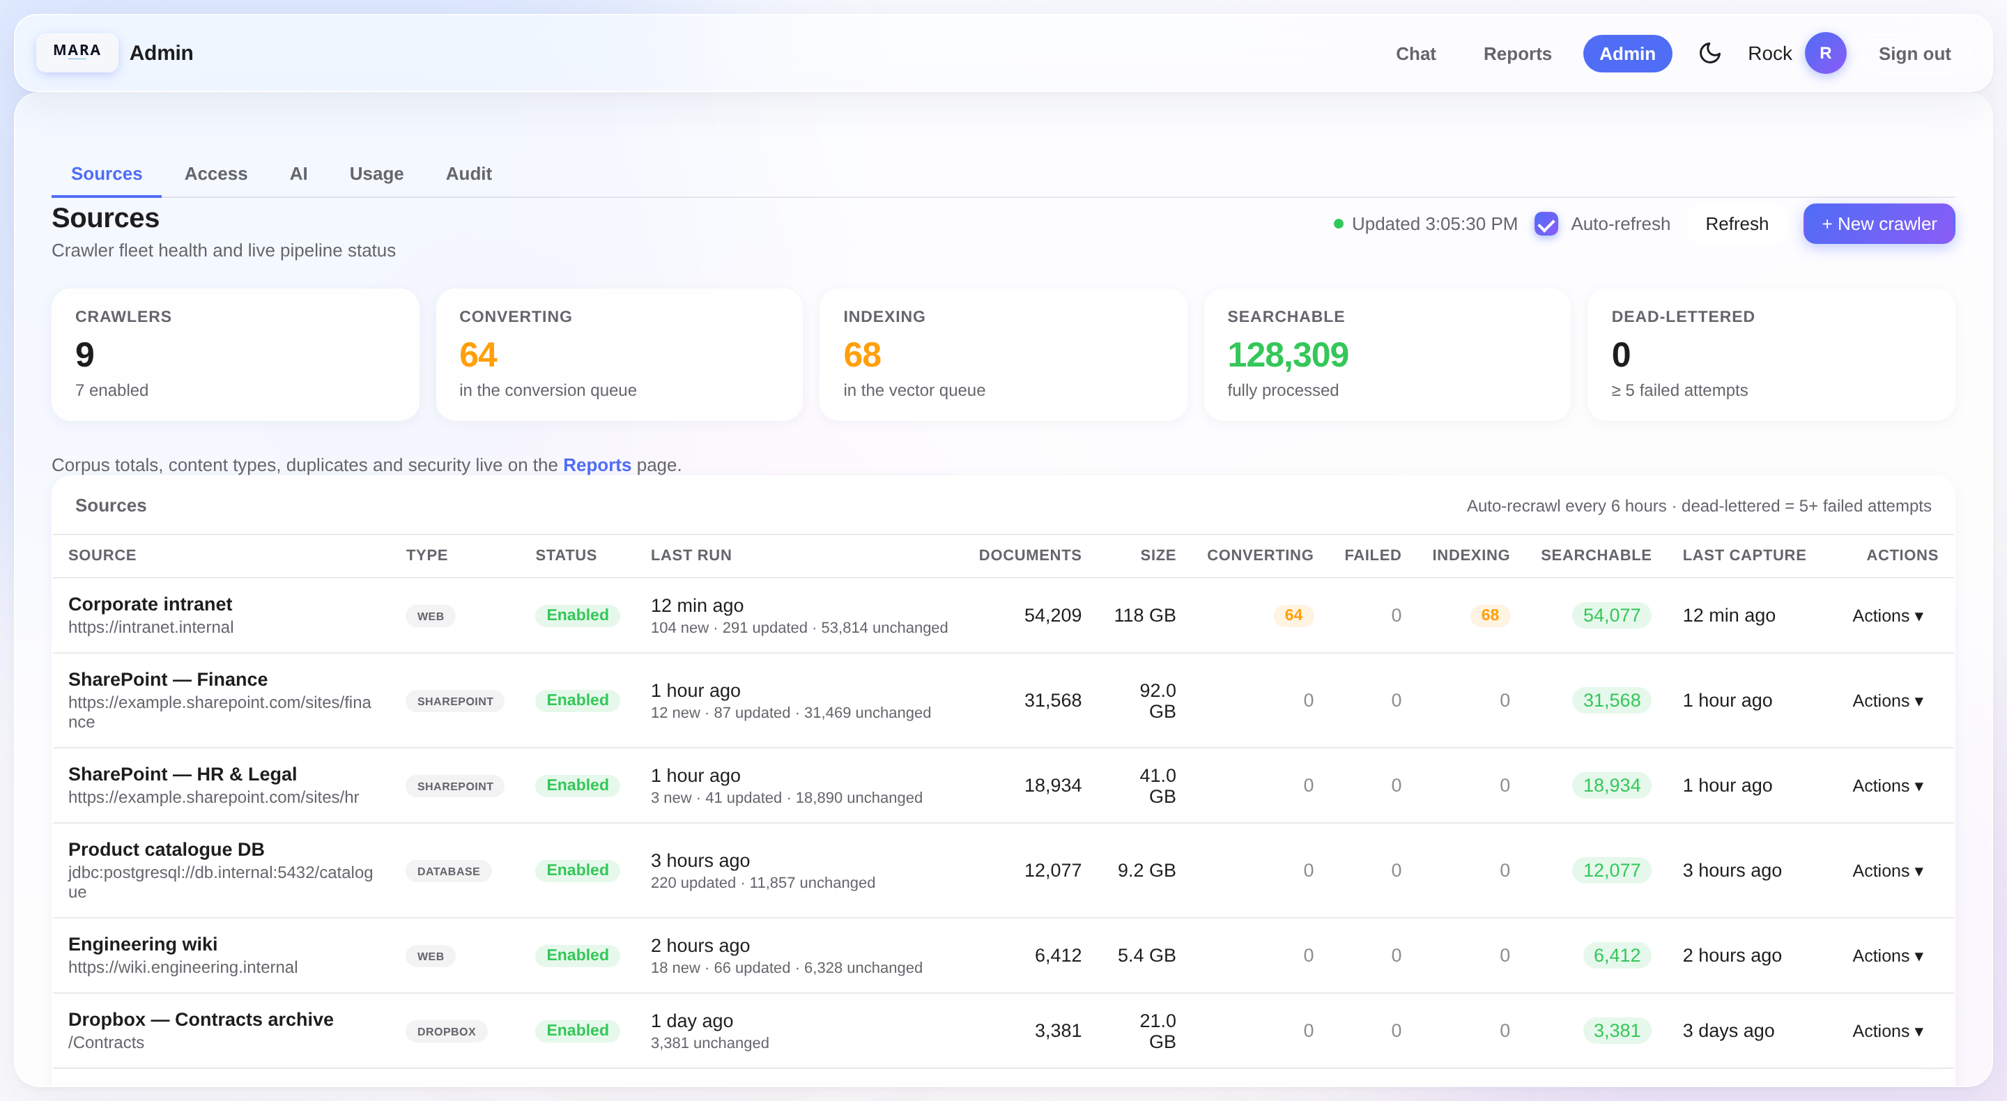Open the Rock user avatar
The height and width of the screenshot is (1101, 2007).
point(1826,53)
